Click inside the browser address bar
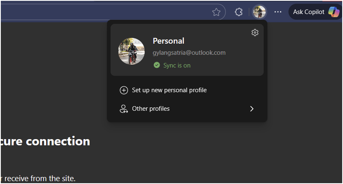The width and height of the screenshot is (343, 184). click(105, 12)
